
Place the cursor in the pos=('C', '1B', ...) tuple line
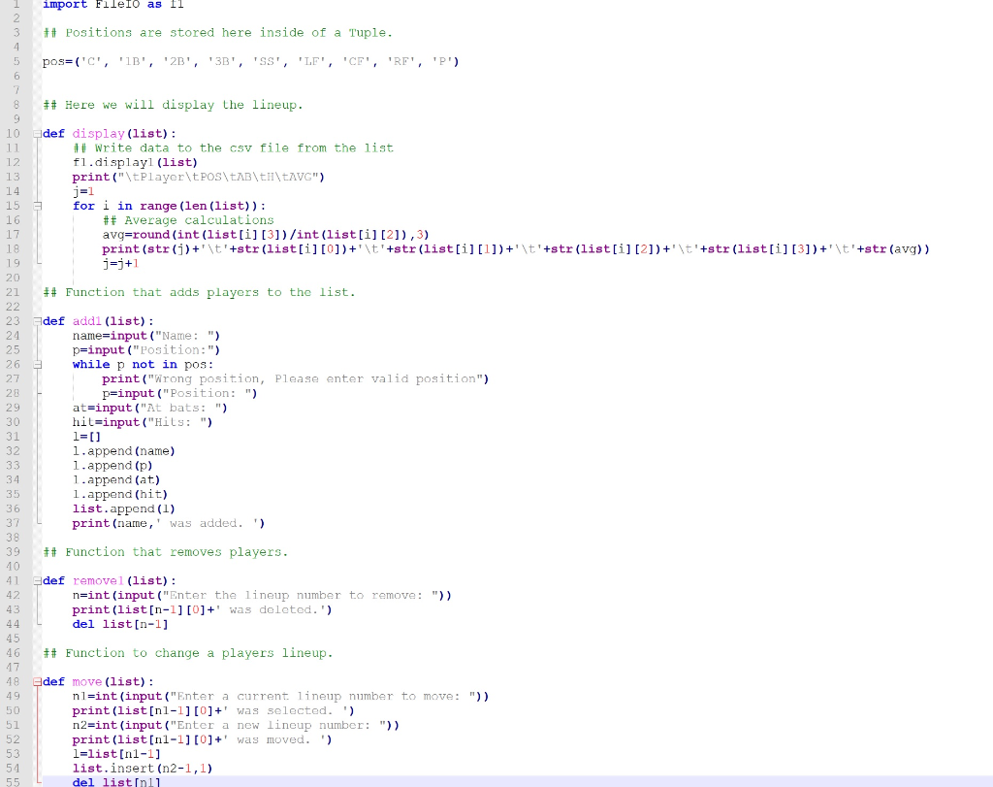(251, 61)
